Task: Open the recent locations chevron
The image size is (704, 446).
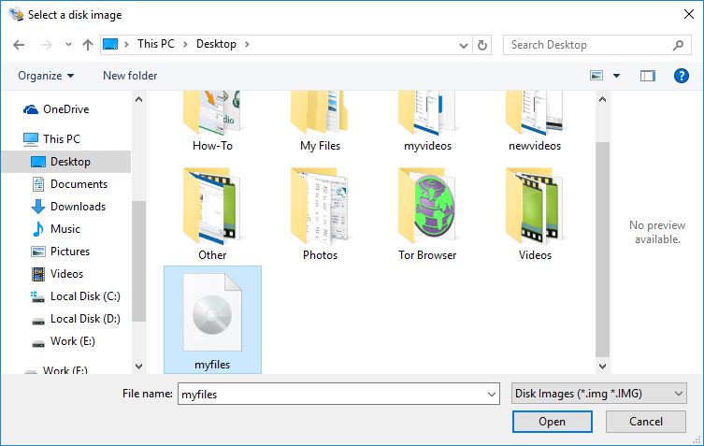Action: click(68, 45)
